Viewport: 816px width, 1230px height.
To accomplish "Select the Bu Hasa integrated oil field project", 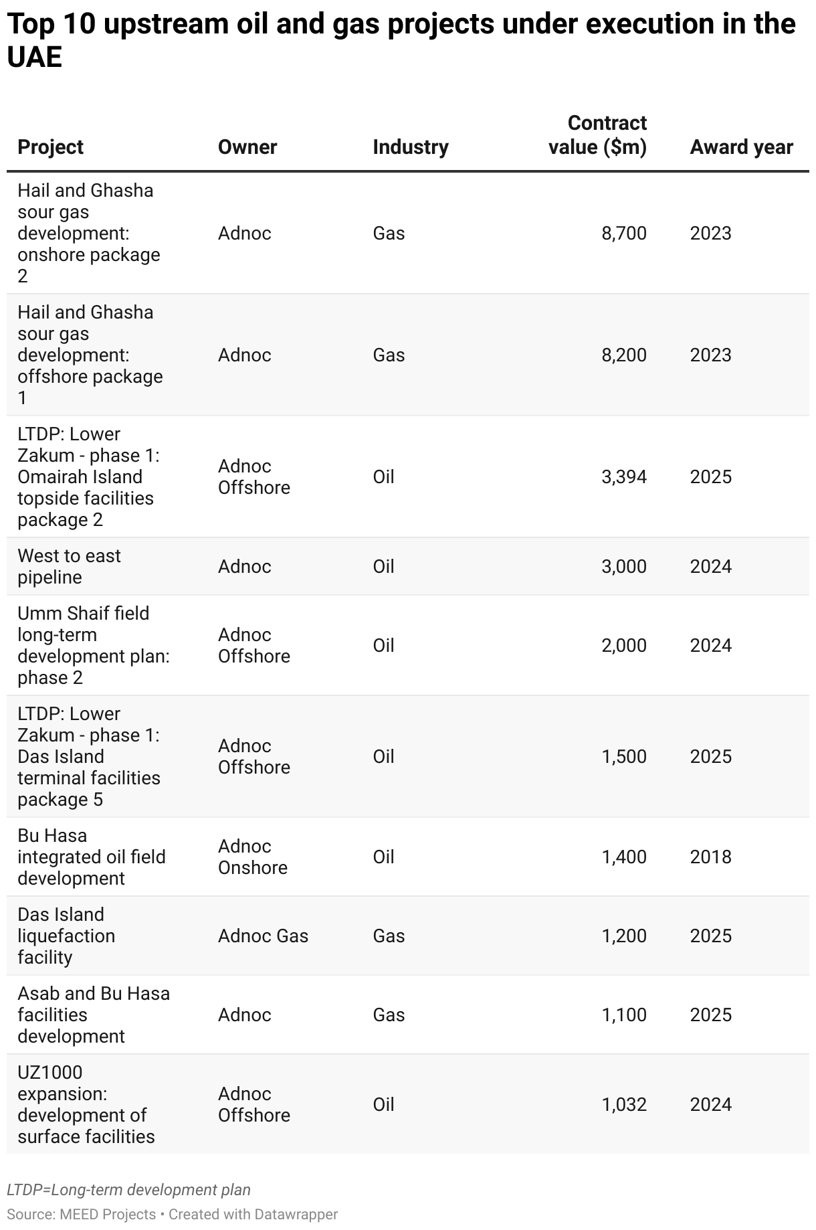I will 92,857.
